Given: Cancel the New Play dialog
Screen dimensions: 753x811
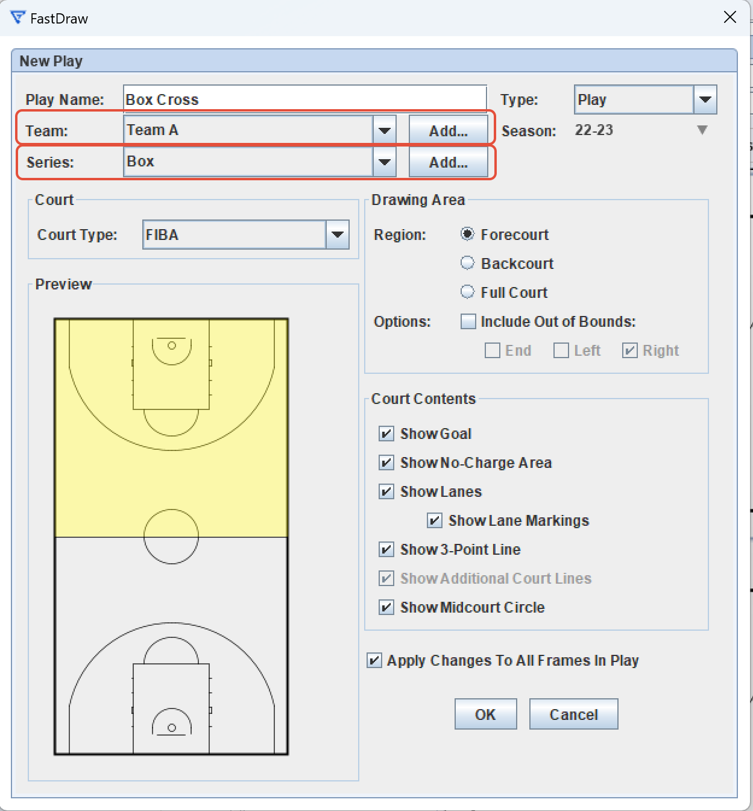Looking at the screenshot, I should pos(573,714).
